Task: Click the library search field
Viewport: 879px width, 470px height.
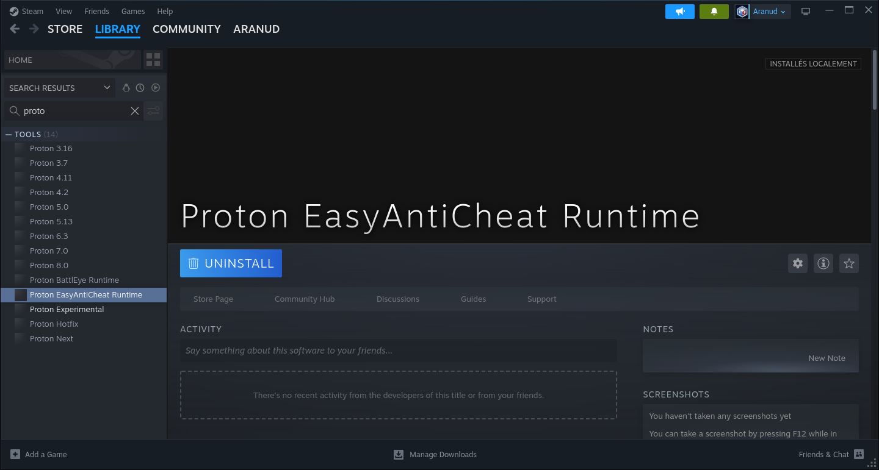Action: (74, 111)
